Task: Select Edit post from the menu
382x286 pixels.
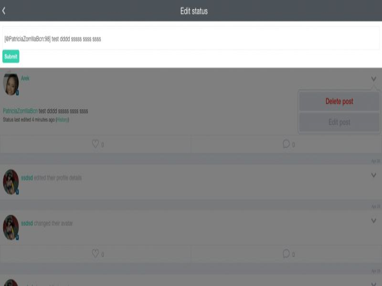Action: pyautogui.click(x=339, y=122)
